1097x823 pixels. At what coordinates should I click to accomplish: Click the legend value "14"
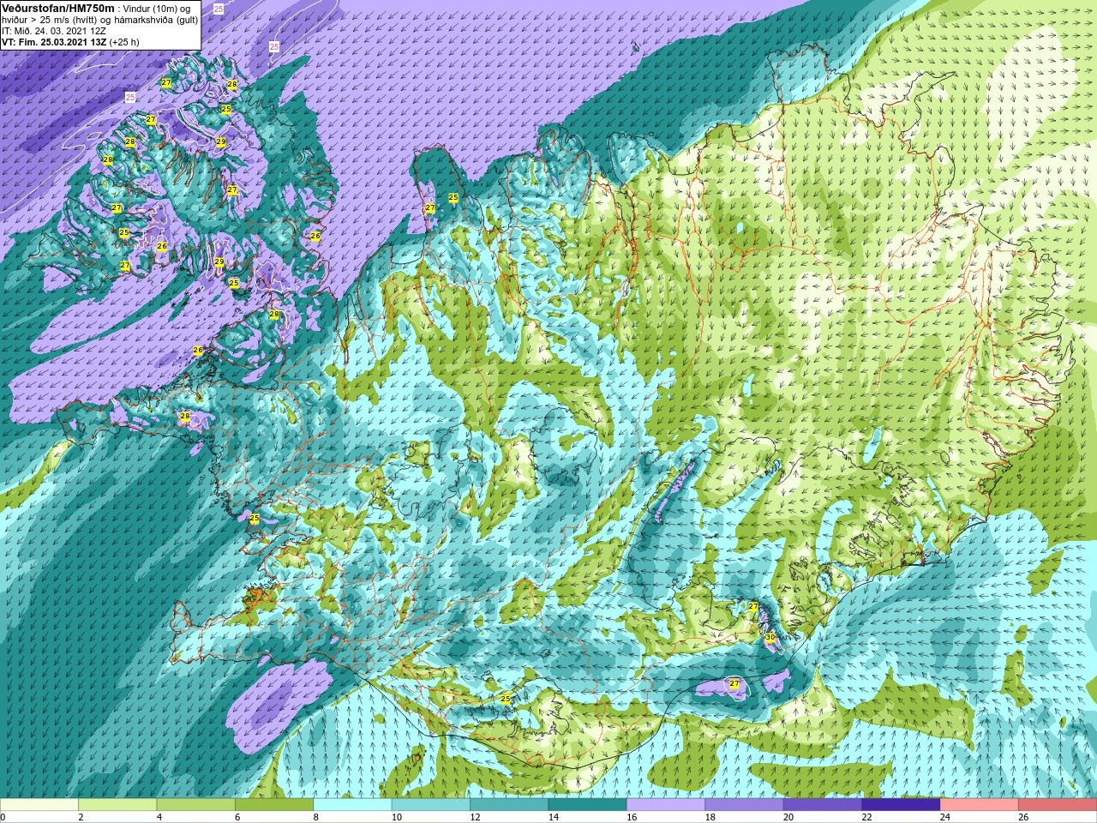[554, 817]
